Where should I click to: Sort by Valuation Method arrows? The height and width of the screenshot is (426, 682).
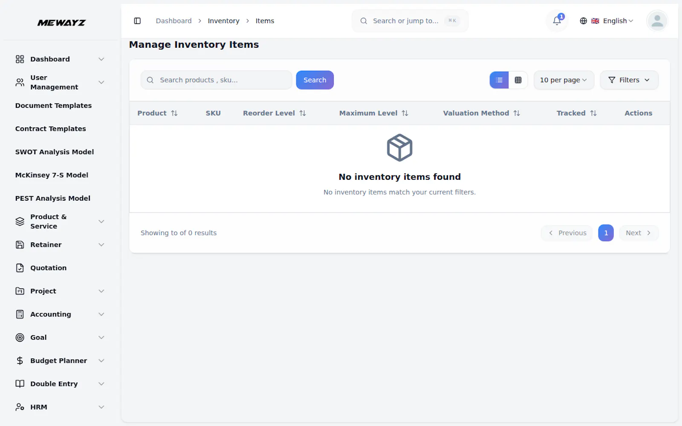(x=516, y=113)
